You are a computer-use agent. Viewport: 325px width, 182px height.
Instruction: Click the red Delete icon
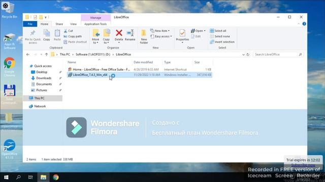point(119,33)
